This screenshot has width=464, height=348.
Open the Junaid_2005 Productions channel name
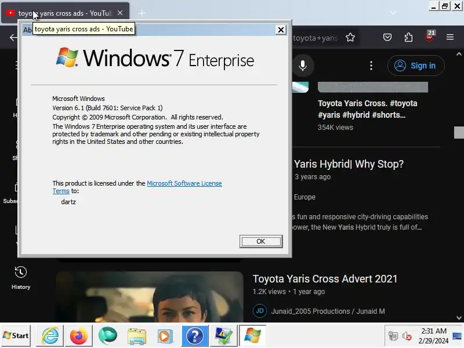[328, 311]
